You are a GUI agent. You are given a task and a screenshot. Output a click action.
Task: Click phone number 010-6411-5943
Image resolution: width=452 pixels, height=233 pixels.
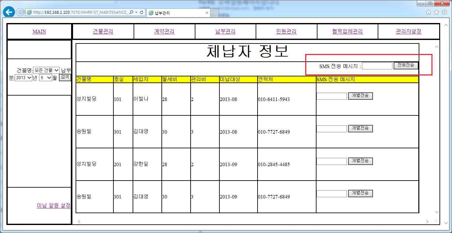point(274,99)
